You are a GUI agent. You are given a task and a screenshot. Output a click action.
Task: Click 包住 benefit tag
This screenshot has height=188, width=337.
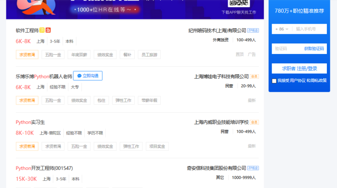pos(101,100)
